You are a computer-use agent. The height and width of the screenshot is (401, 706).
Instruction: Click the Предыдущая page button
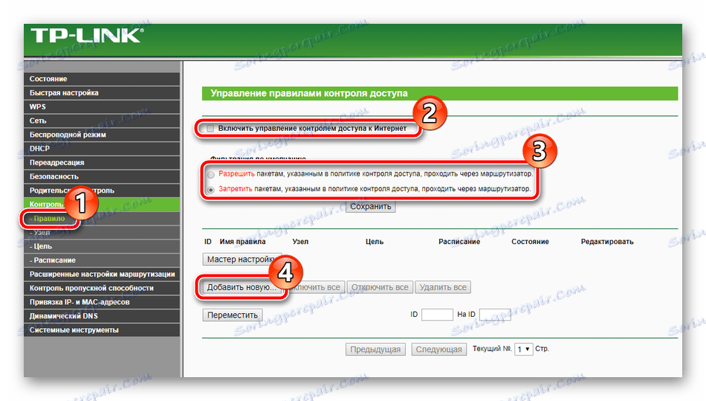(x=375, y=350)
